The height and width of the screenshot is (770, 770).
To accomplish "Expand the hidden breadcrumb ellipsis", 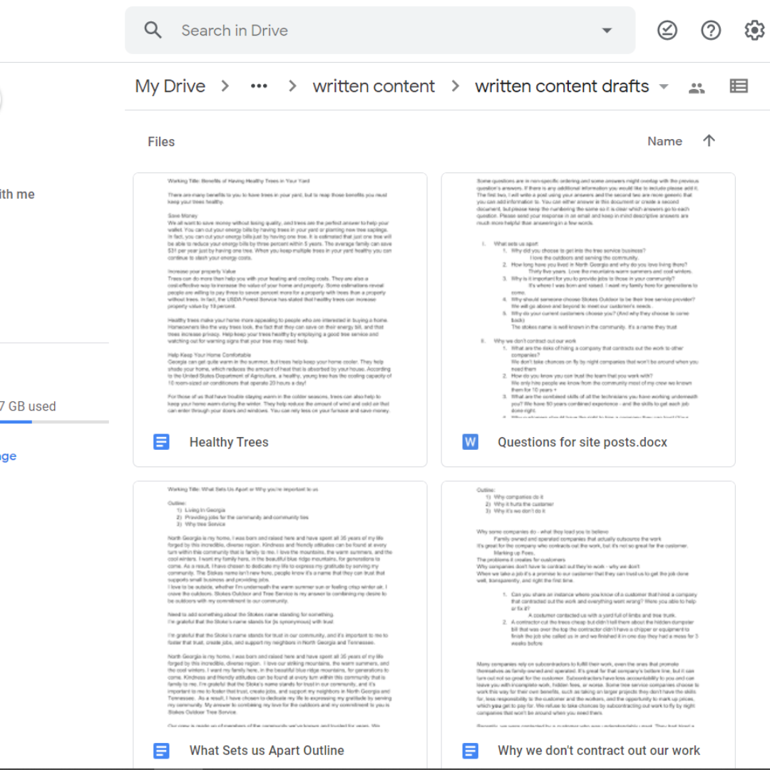I will pos(259,86).
